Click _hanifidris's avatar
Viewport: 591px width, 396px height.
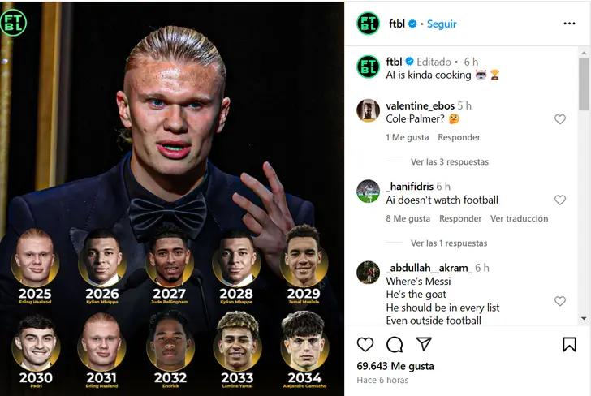(x=368, y=192)
